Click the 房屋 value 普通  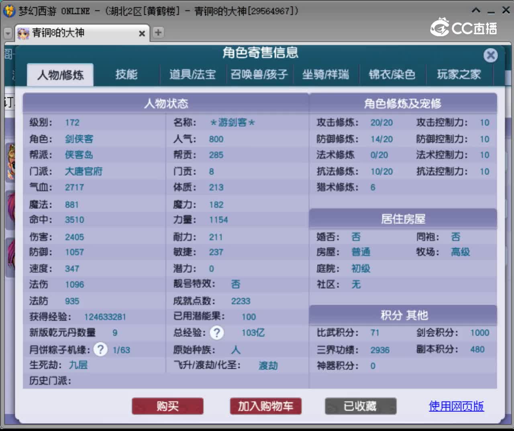pos(361,252)
